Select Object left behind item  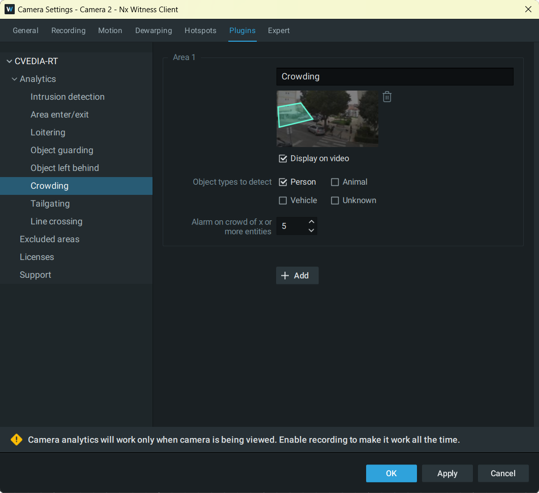tap(76, 168)
